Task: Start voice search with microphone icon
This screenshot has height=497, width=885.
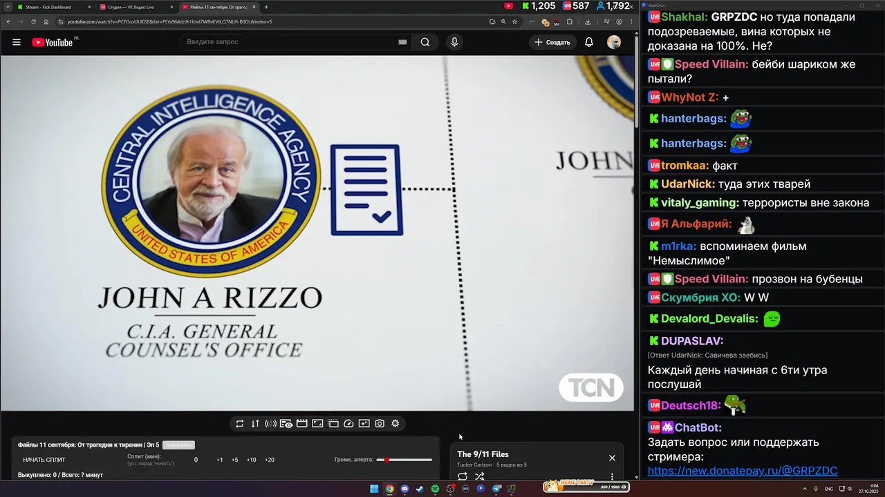Action: click(454, 42)
